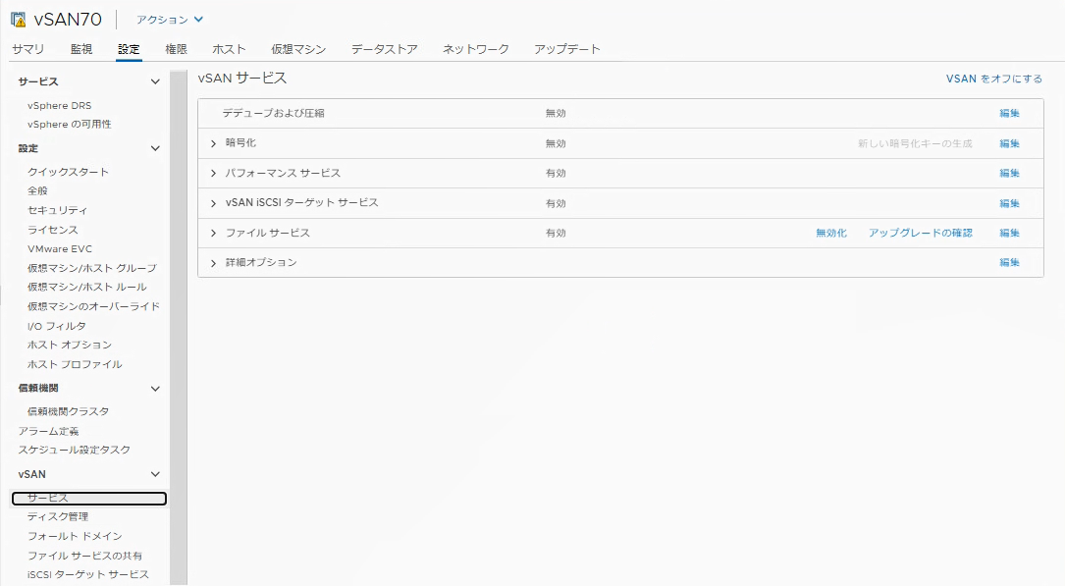Open ファイル サービスの共有 under vSAN

click(84, 556)
